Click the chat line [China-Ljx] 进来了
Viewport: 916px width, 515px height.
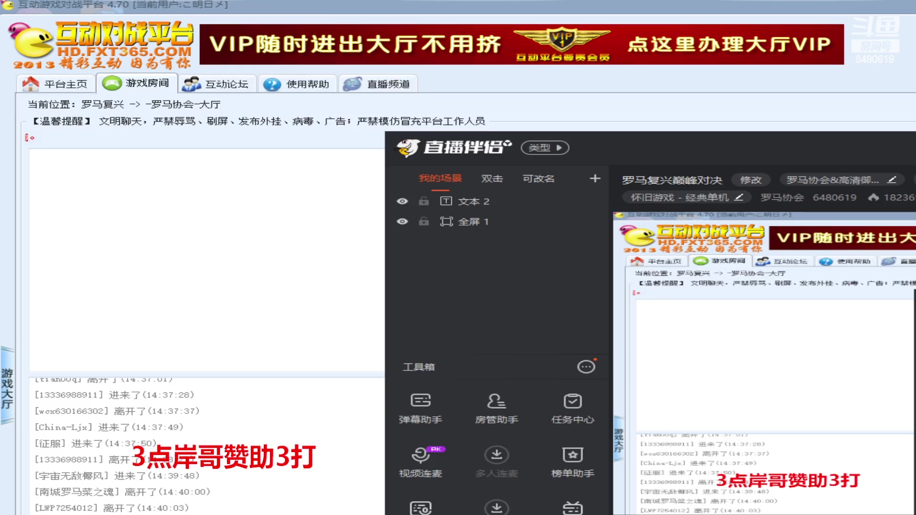point(109,427)
